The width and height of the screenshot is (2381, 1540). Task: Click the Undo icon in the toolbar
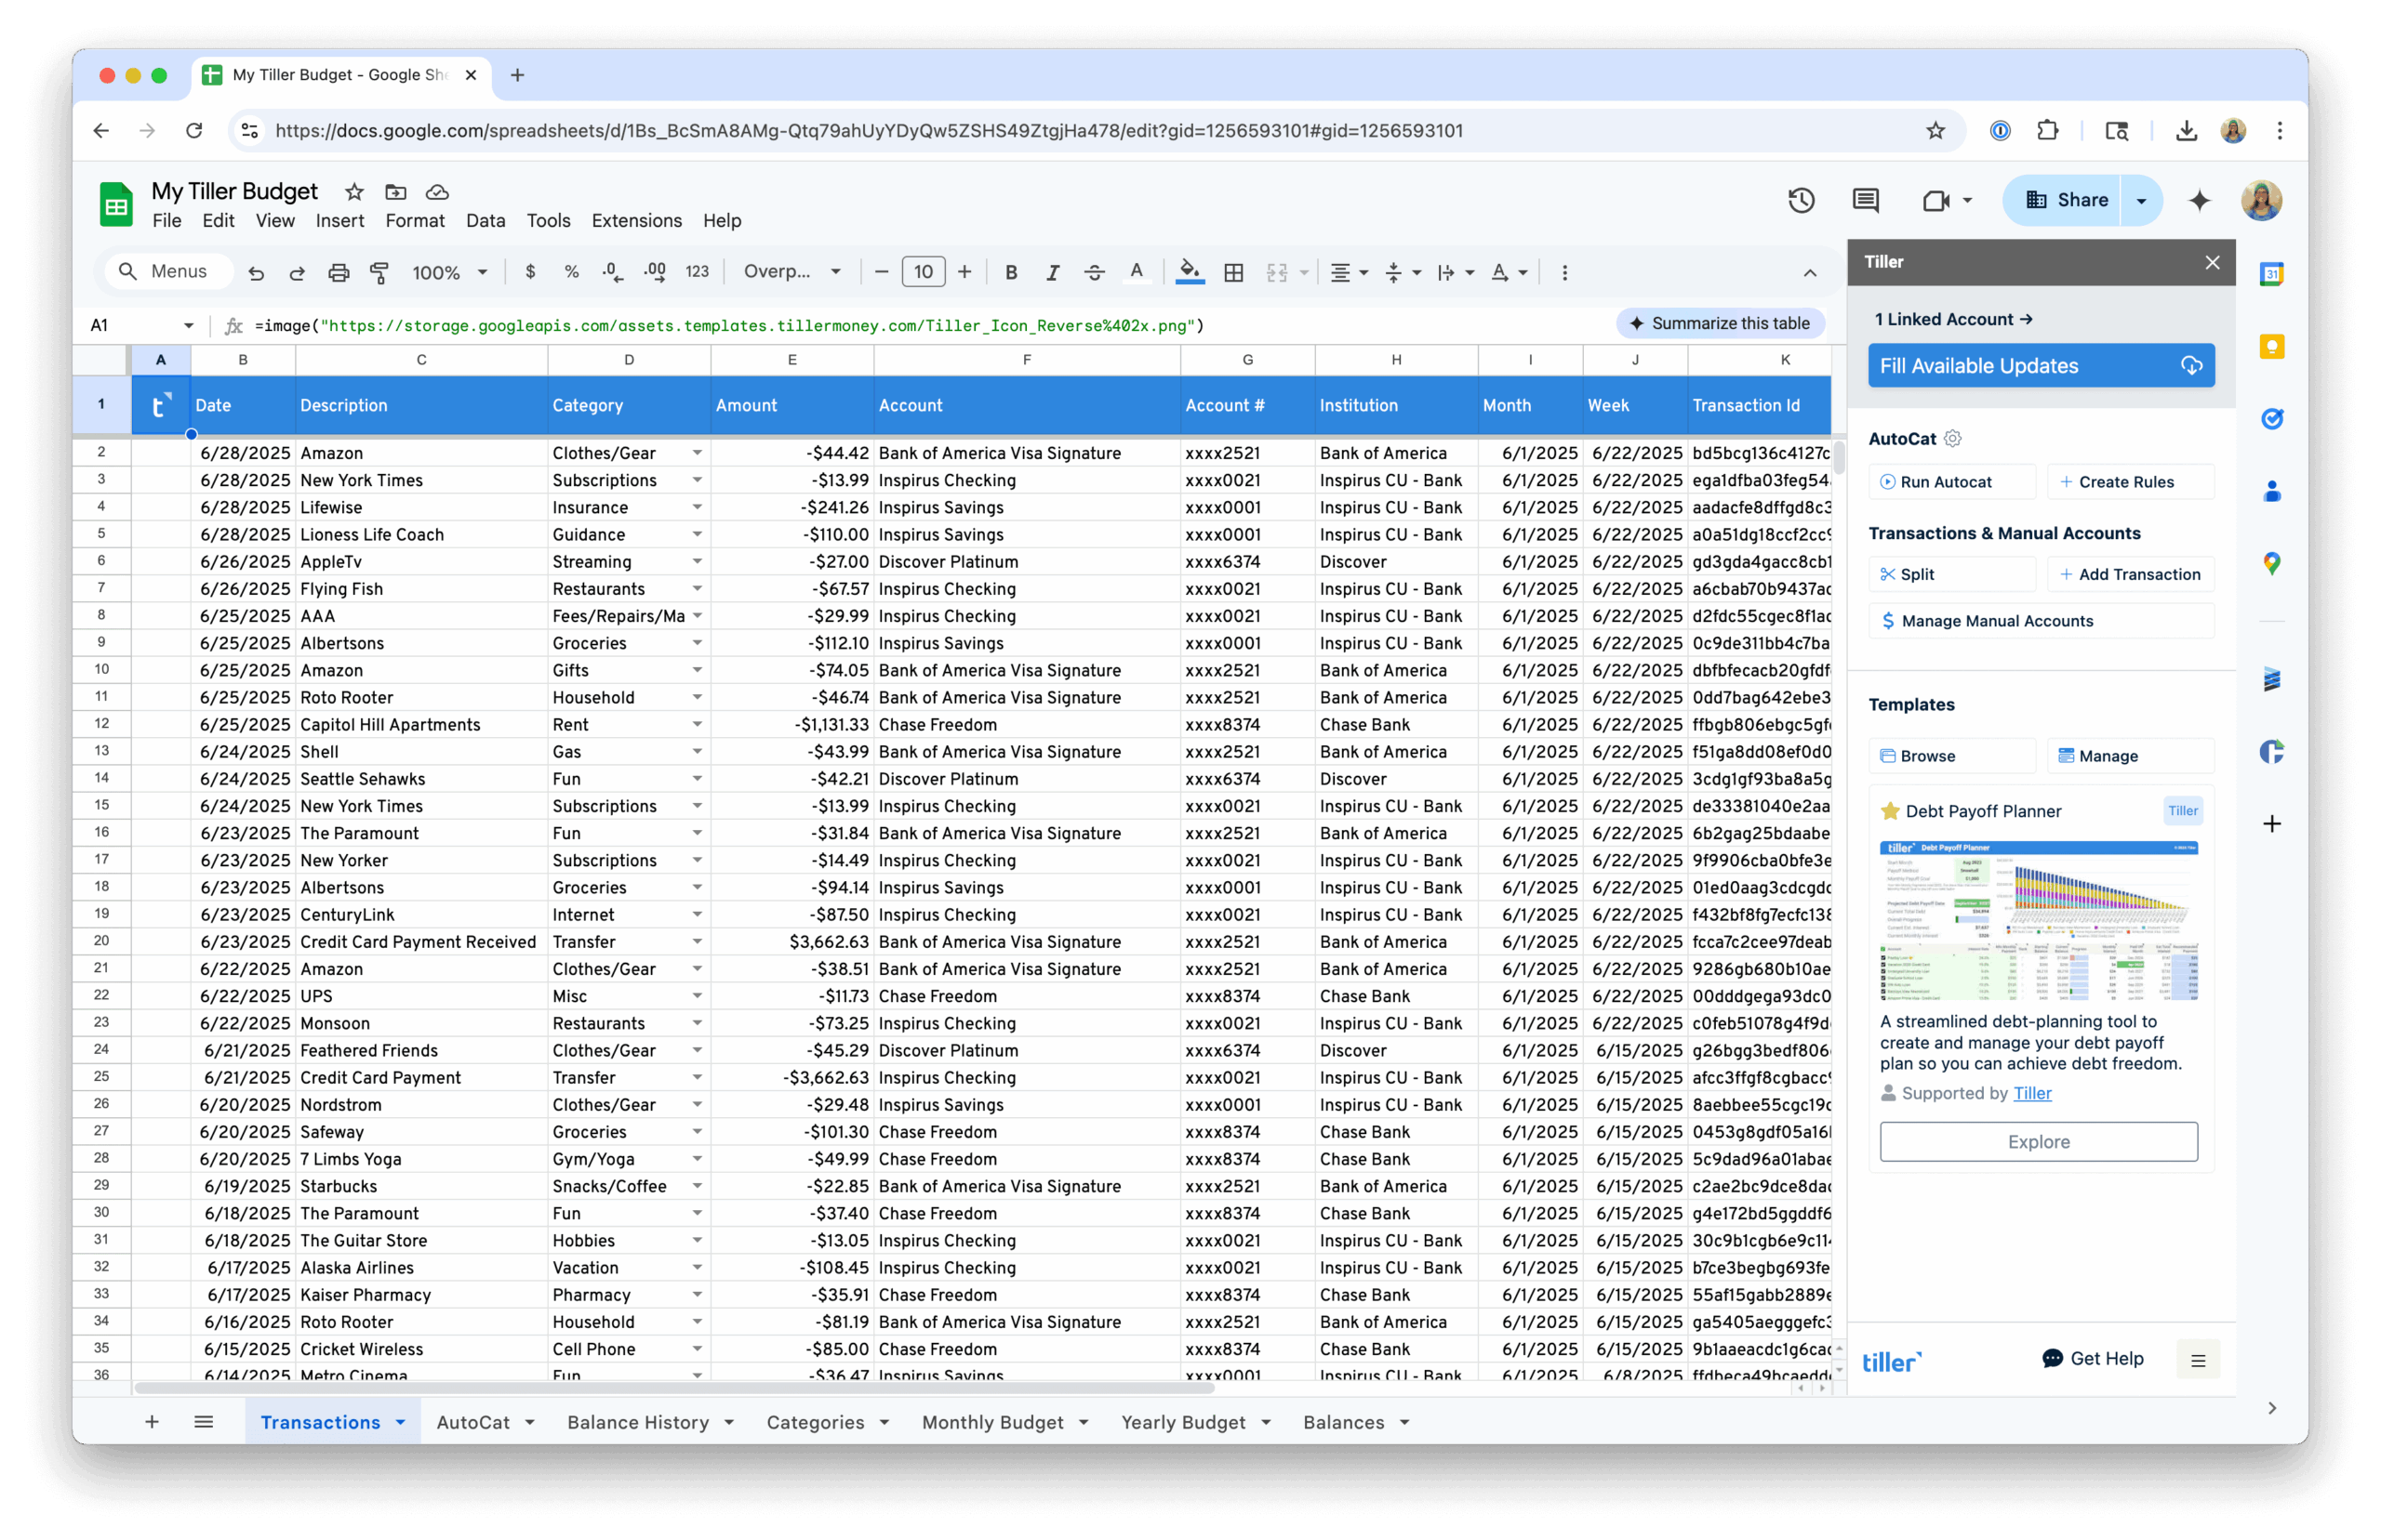[x=257, y=271]
